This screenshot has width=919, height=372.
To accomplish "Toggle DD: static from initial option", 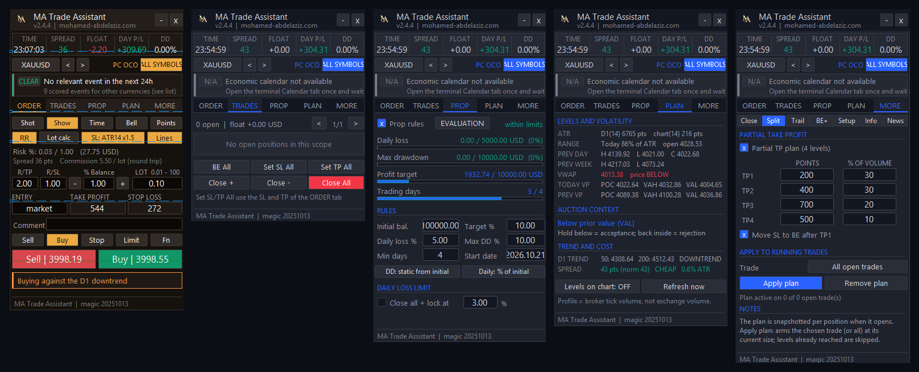I will pos(417,272).
